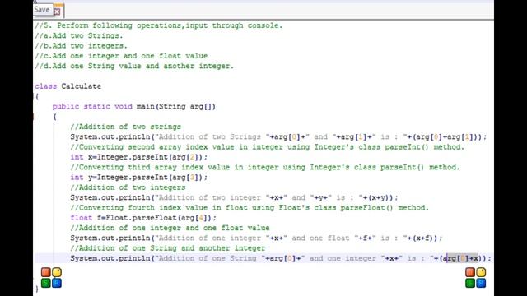The height and width of the screenshot is (296, 527).
Task: Click comment '//Converting fourth index value in float'
Action: tap(250, 208)
